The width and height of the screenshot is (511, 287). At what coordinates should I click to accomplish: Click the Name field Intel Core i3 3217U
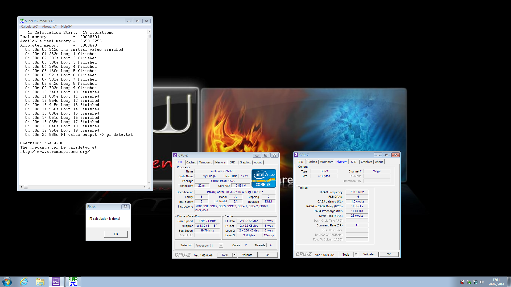(222, 171)
